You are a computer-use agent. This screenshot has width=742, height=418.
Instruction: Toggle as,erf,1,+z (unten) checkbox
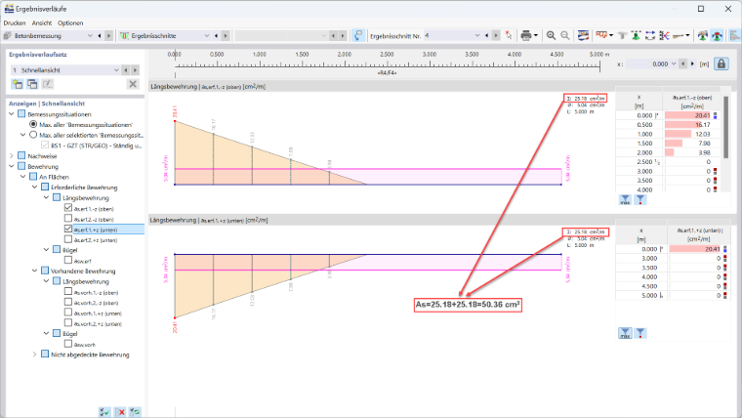68,230
